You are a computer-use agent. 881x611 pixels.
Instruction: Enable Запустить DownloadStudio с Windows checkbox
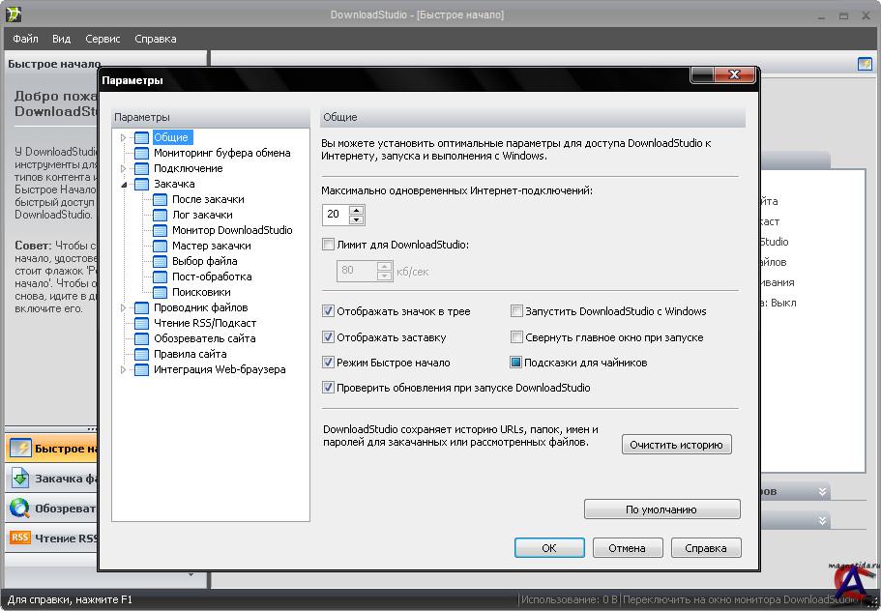coord(516,311)
